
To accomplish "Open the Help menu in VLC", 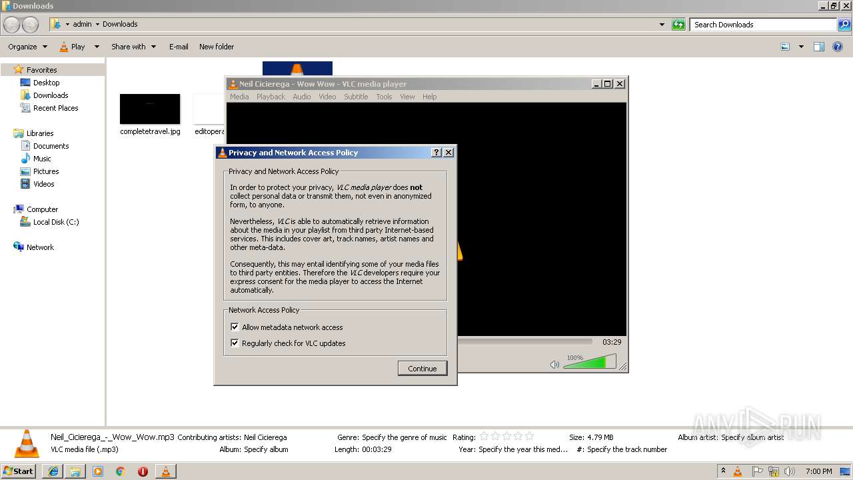I will coord(430,97).
